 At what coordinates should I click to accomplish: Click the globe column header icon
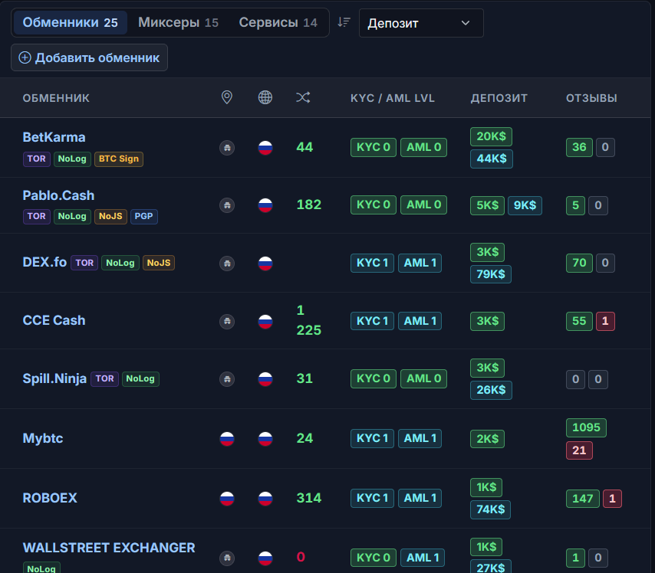tap(265, 97)
